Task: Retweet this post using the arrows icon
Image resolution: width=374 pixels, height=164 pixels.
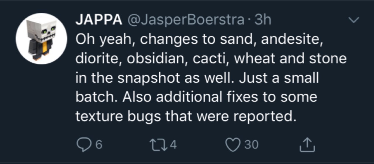Action: [155, 144]
